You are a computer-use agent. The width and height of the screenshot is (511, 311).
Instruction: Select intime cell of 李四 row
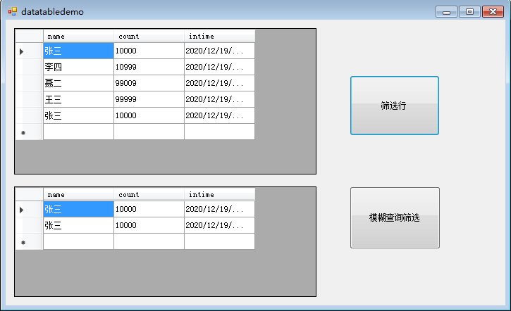click(219, 67)
